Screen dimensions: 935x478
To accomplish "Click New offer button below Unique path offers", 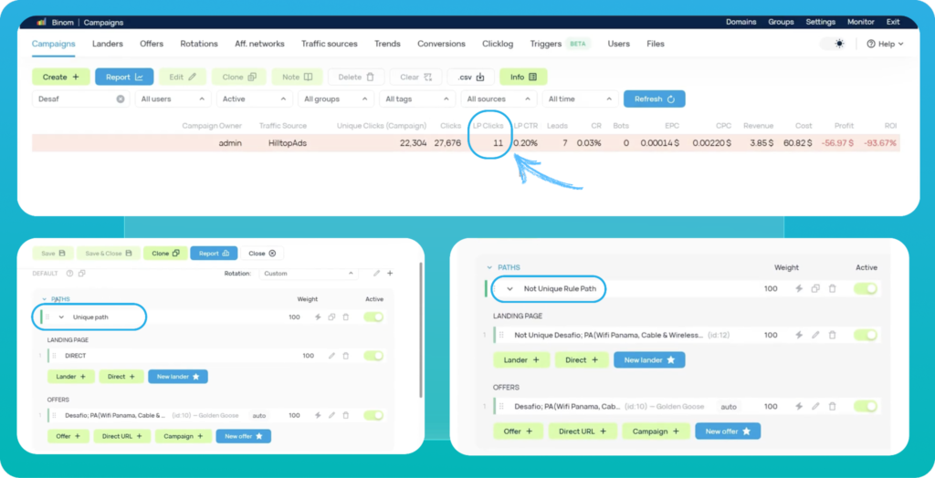I will point(243,436).
